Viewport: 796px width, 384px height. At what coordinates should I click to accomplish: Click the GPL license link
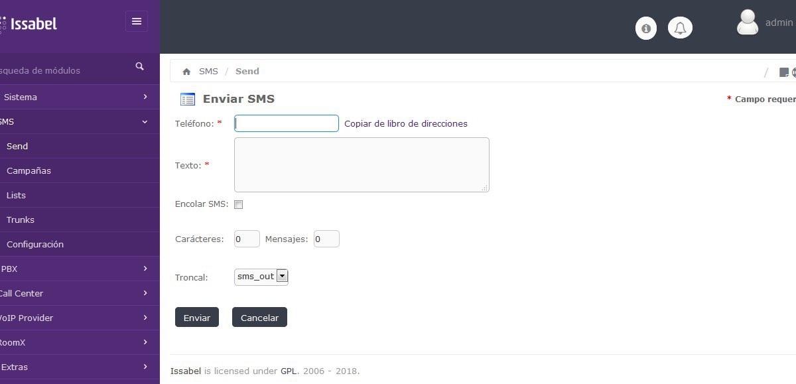coord(290,371)
